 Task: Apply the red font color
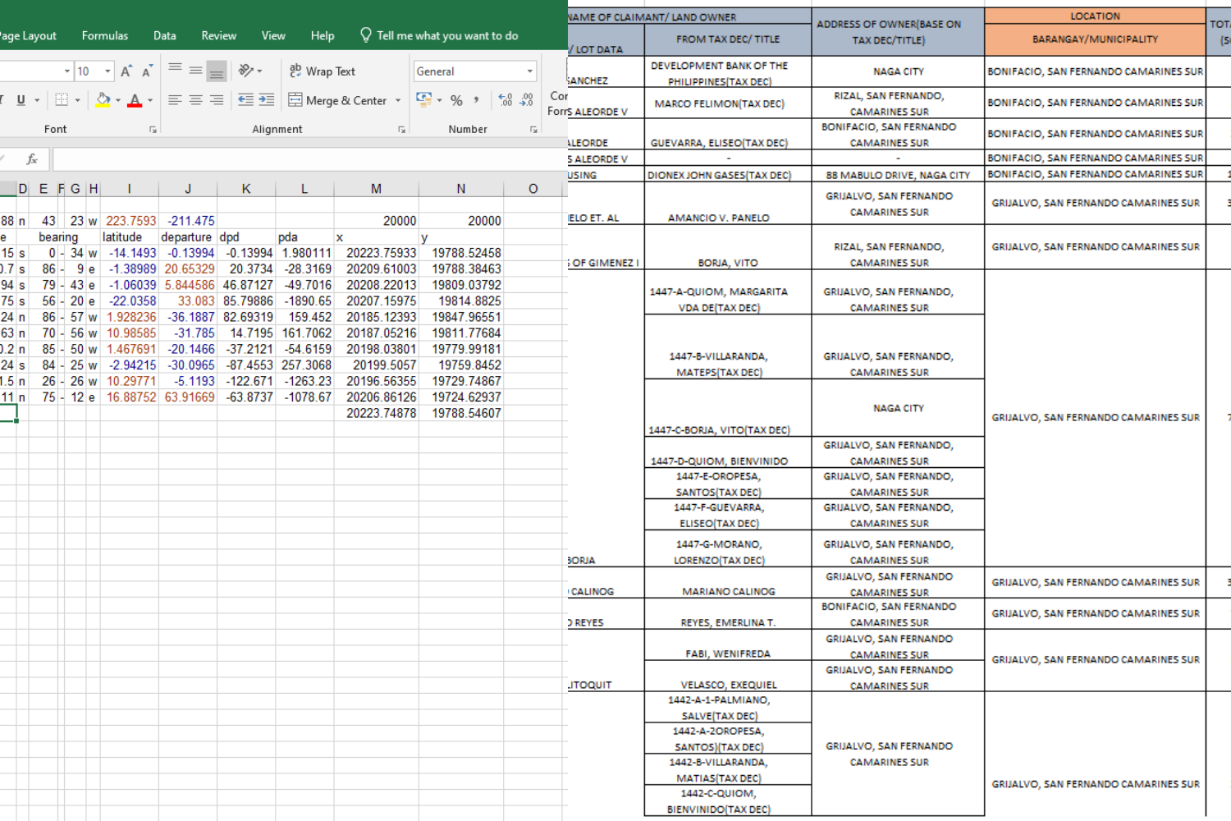click(135, 100)
